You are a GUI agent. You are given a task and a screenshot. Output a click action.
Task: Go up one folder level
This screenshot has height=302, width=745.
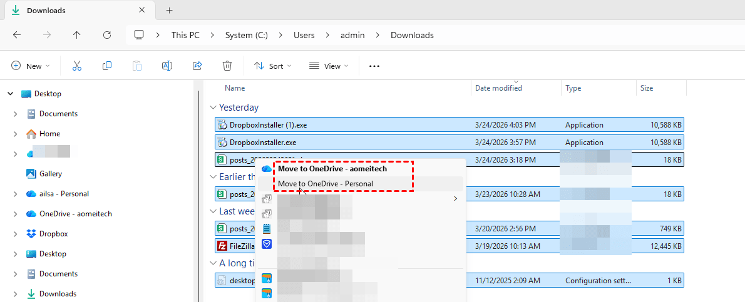click(76, 35)
